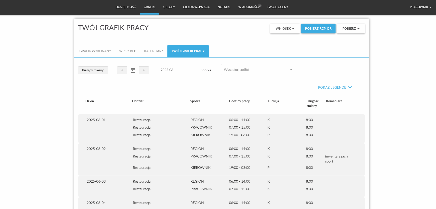436x209 pixels.
Task: Show the legend via Pokaż legendę
Action: [x=335, y=87]
